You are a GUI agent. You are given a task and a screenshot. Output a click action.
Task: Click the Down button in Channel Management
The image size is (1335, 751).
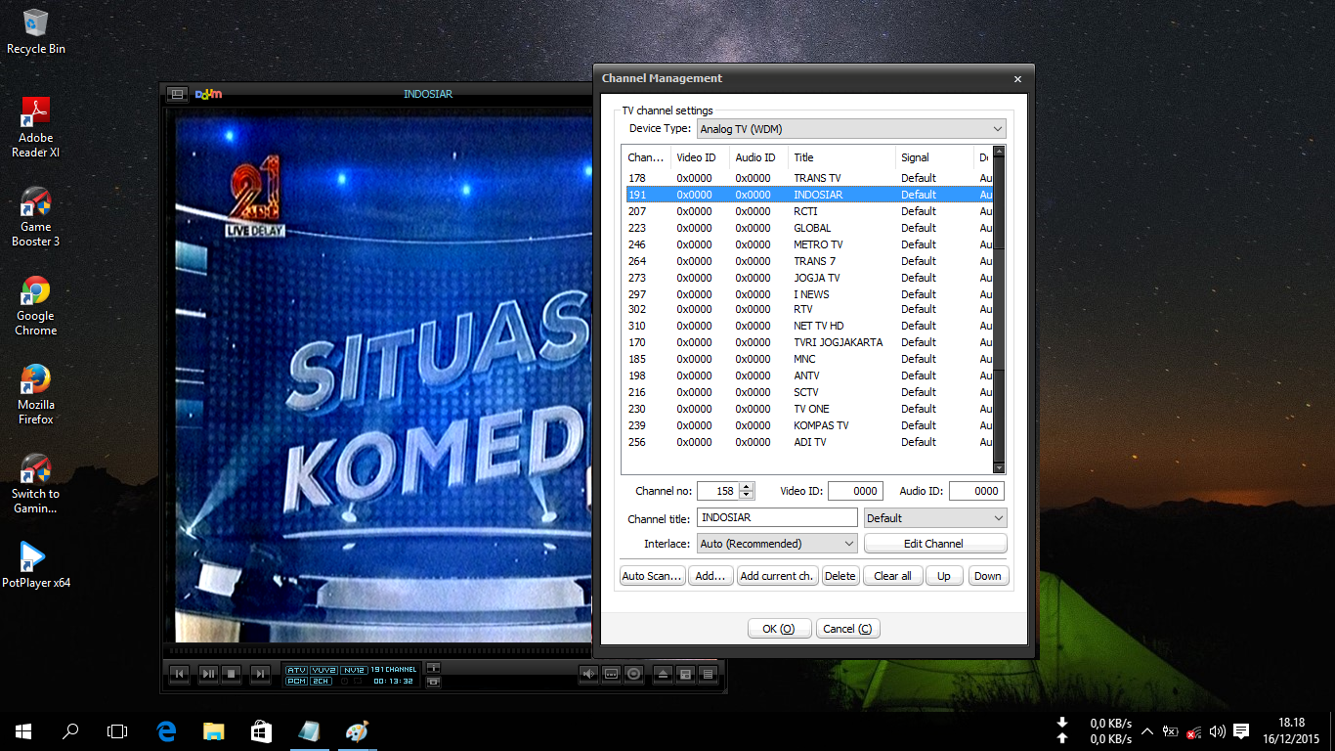pyautogui.click(x=988, y=576)
